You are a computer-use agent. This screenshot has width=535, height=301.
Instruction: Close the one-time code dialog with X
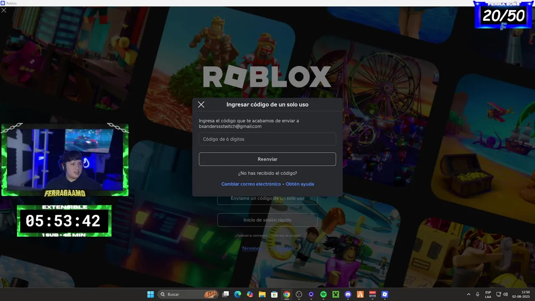(x=201, y=105)
